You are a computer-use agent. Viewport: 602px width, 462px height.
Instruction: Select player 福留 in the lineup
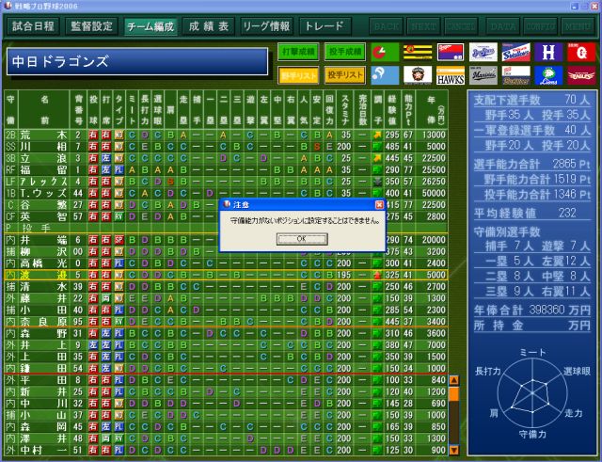coord(43,169)
